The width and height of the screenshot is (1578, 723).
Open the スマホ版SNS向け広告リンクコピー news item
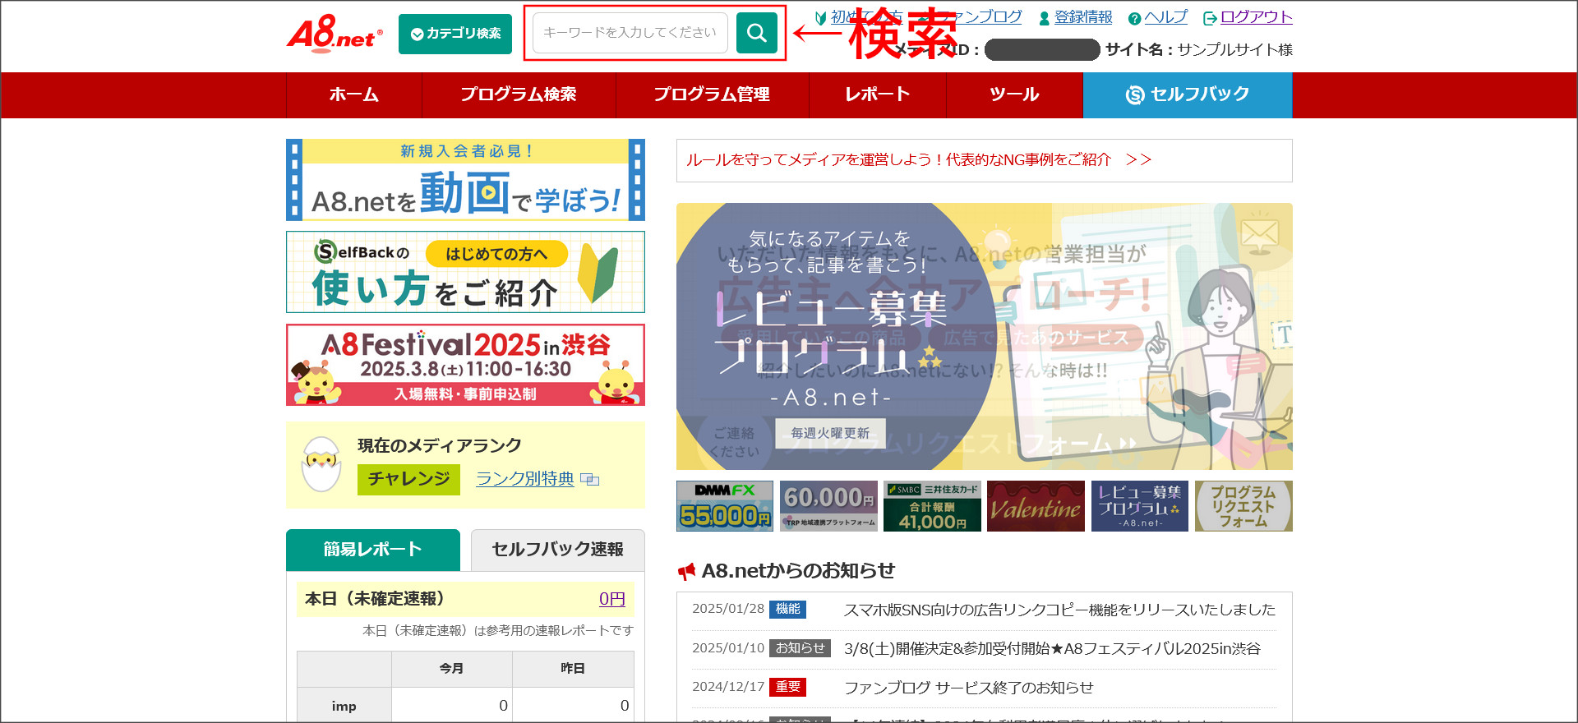1059,610
